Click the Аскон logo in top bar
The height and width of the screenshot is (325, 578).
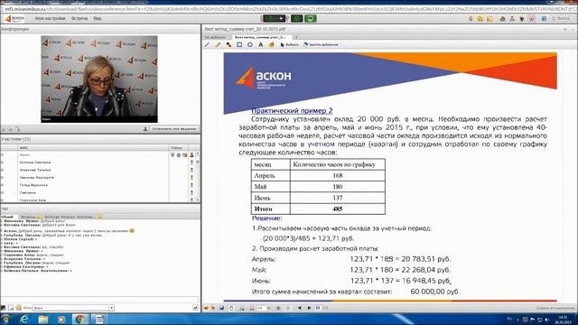[x=14, y=18]
